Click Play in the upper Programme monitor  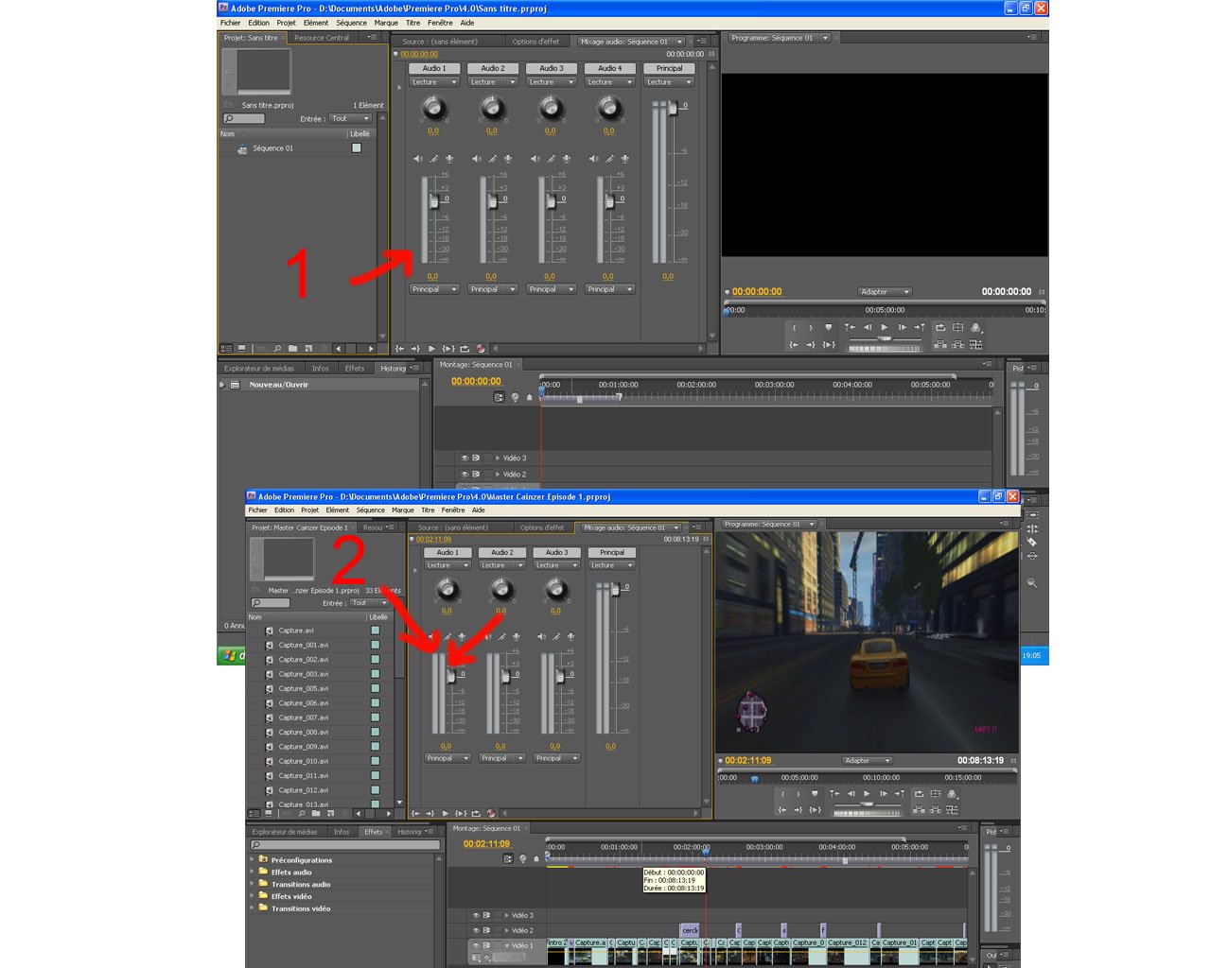[885, 327]
